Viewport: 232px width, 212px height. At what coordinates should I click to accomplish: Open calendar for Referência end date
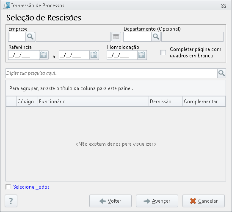(94, 55)
